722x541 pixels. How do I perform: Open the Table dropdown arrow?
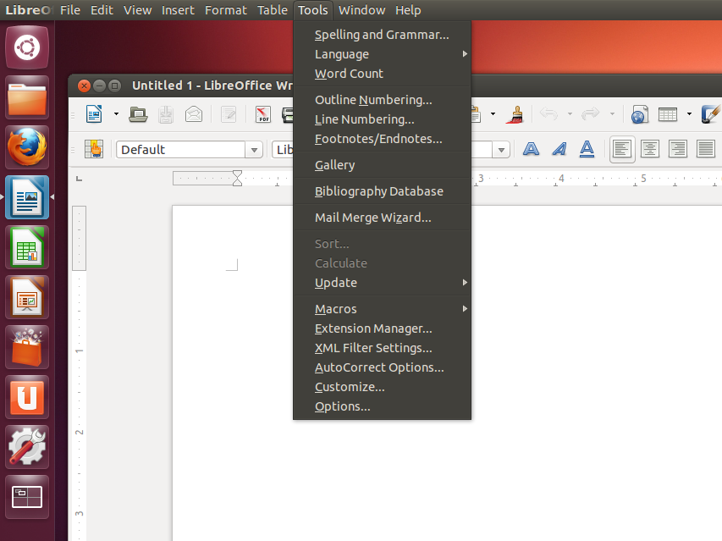pos(689,114)
